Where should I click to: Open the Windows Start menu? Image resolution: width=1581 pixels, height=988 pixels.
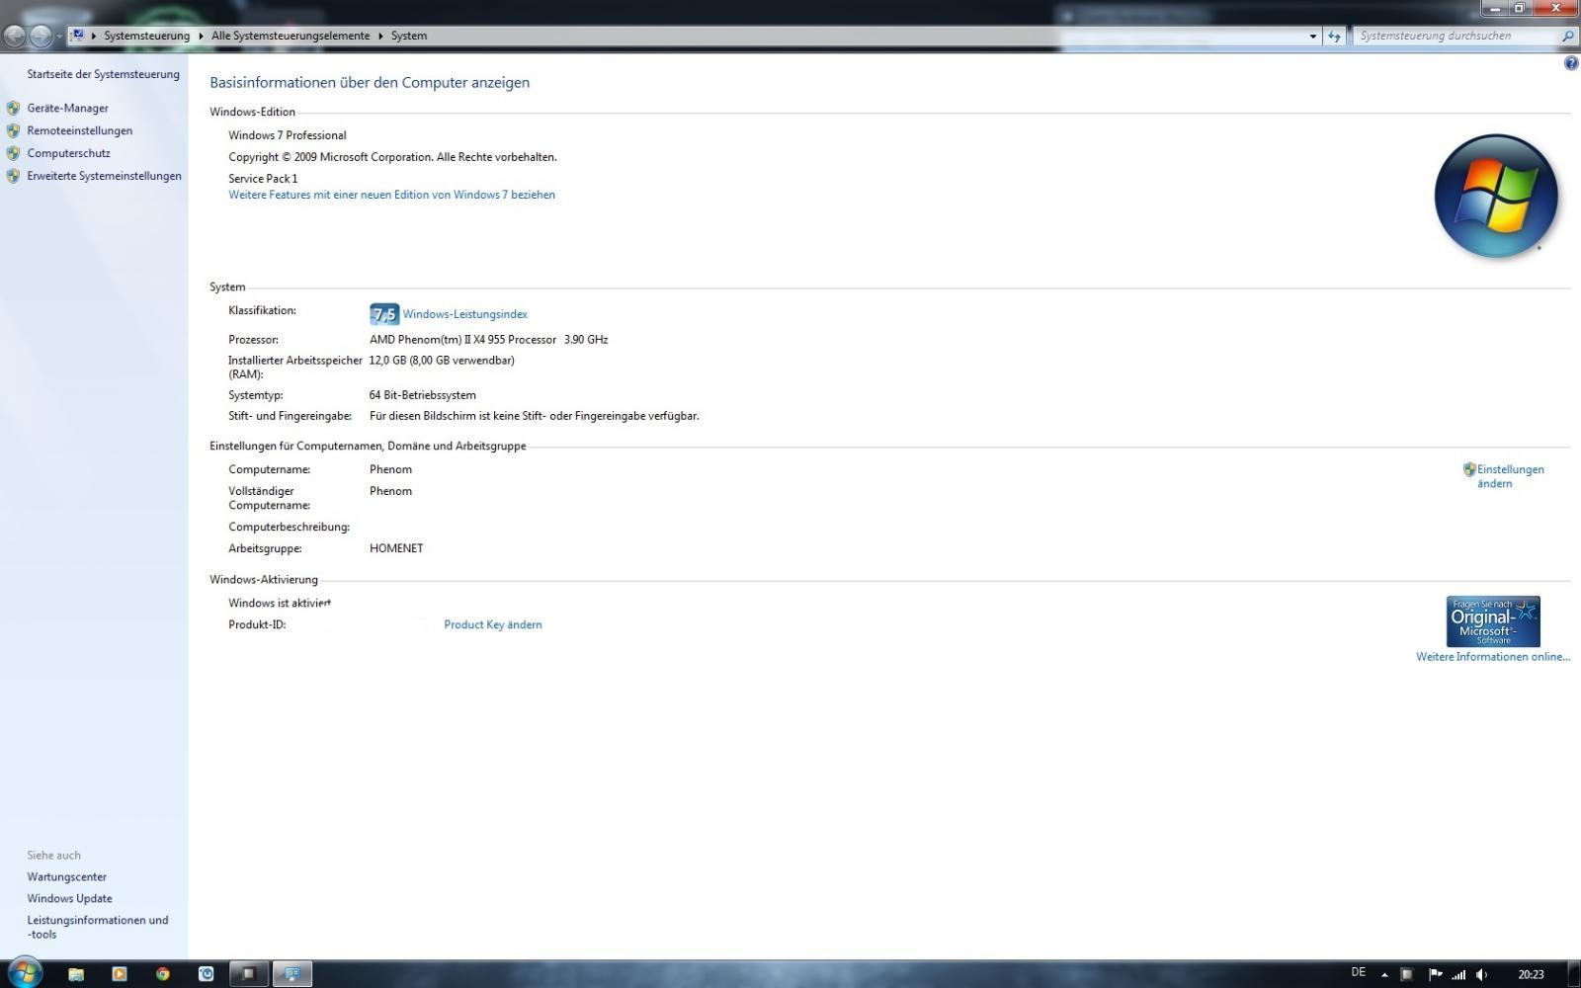24,973
